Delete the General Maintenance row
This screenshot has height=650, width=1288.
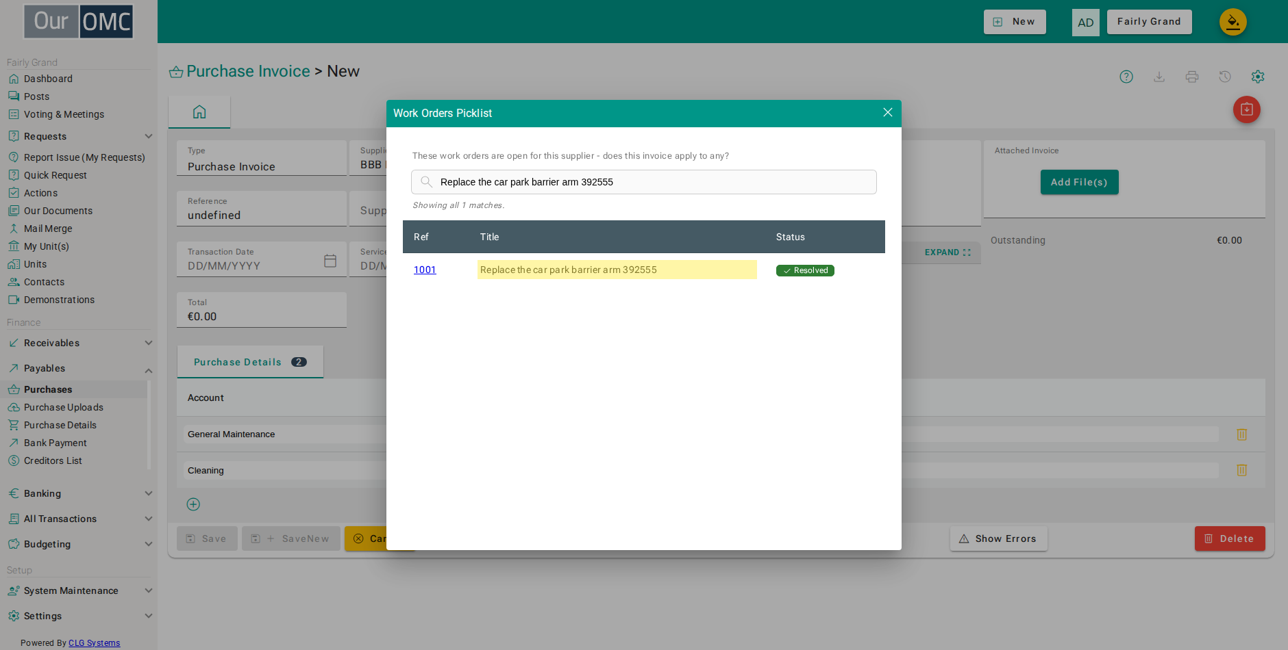click(x=1241, y=434)
